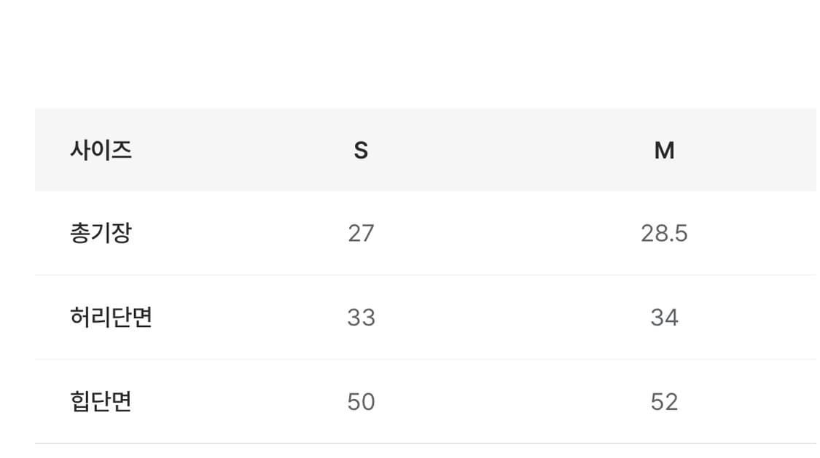Image resolution: width=820 pixels, height=458 pixels.
Task: Select the 52 hip value
Action: click(664, 402)
